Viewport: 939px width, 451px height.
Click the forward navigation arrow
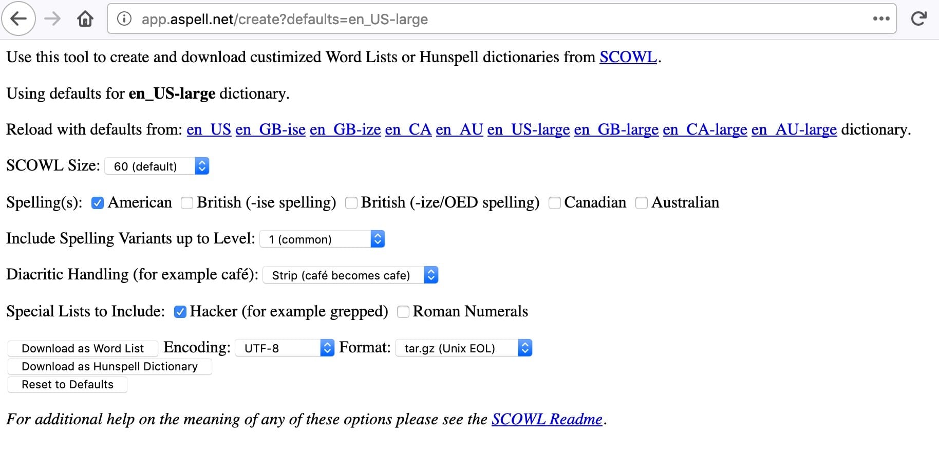52,18
